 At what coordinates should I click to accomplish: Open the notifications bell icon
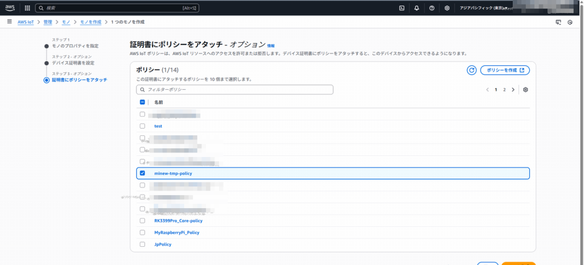(417, 8)
